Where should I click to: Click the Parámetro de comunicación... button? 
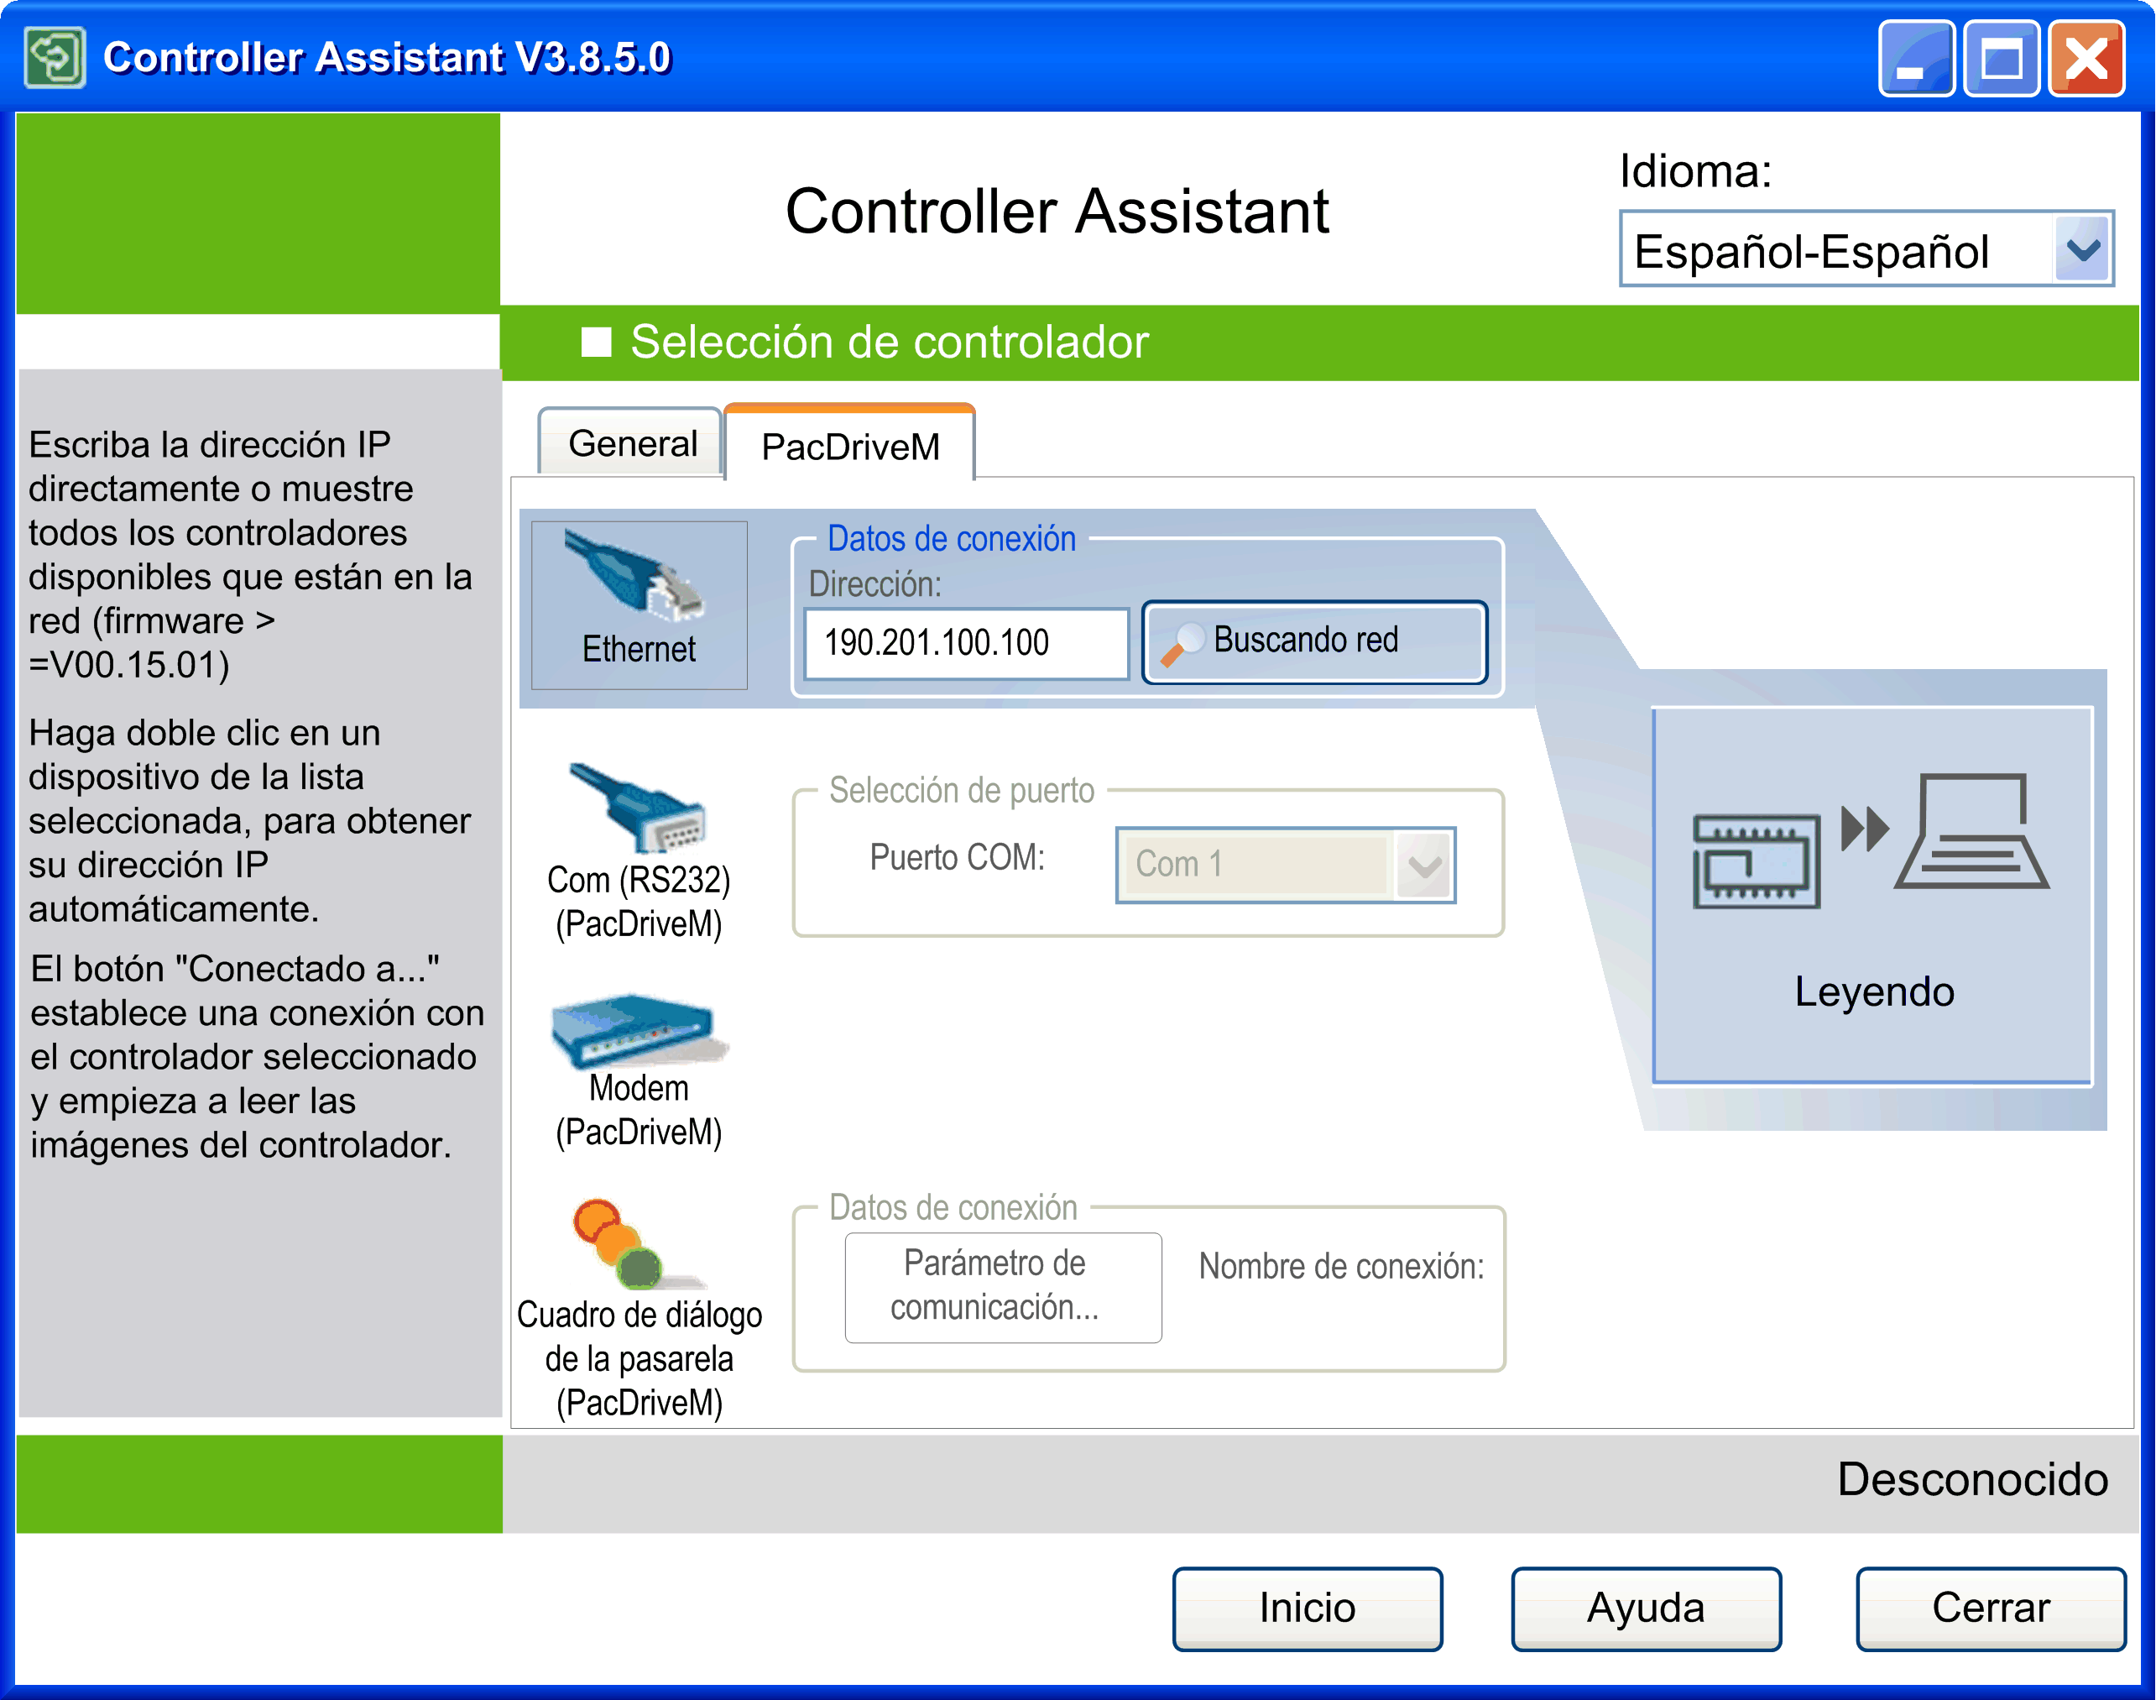[x=1002, y=1286]
